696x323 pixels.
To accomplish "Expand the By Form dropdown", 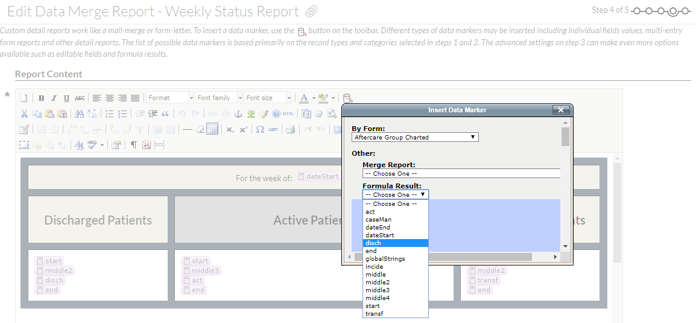I will click(x=415, y=137).
